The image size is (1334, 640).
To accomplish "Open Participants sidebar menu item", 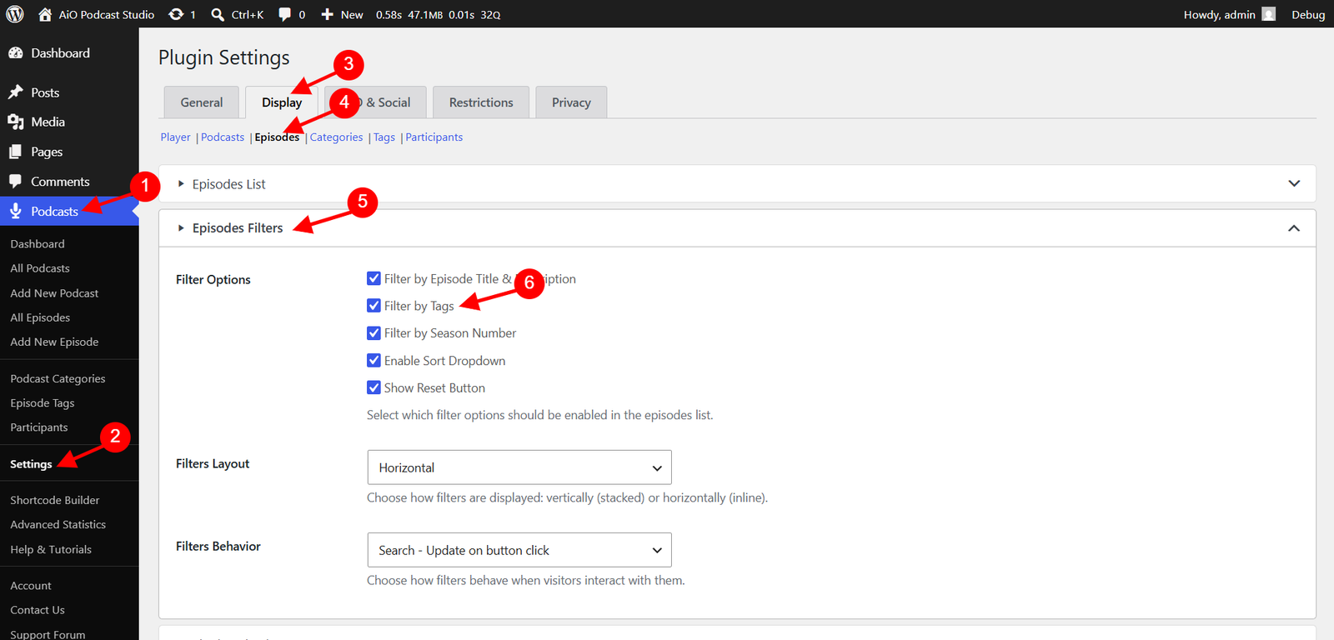I will 39,427.
